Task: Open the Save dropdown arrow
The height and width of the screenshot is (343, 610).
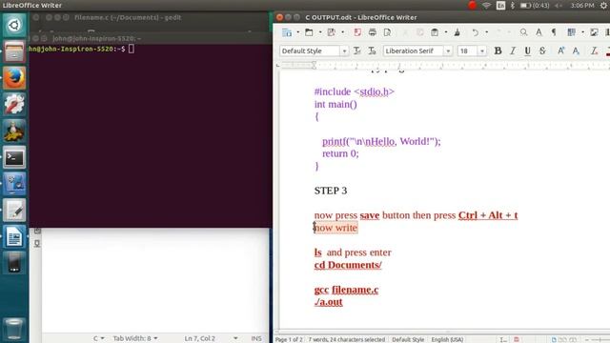Action: tap(343, 32)
